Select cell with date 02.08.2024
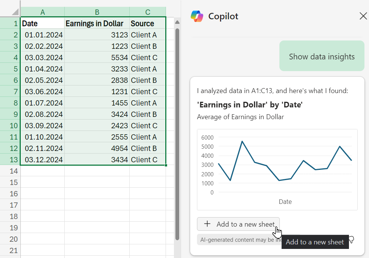369x258 pixels. pyautogui.click(x=42, y=114)
